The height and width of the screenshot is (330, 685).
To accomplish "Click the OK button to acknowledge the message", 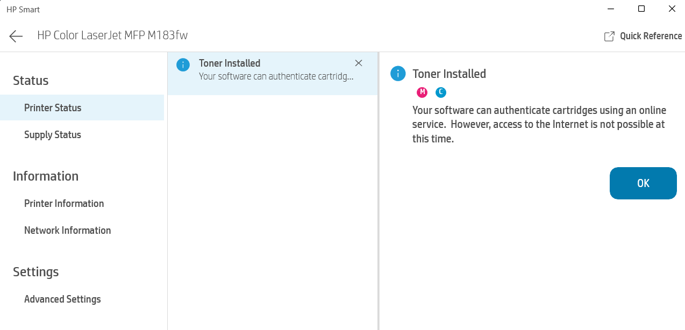I will [643, 183].
